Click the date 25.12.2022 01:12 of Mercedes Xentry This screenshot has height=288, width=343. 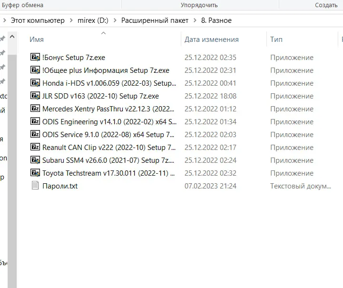[210, 109]
